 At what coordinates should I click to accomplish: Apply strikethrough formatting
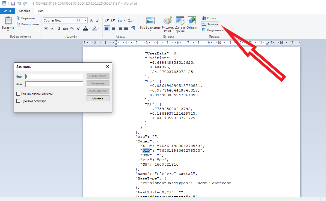point(65,28)
